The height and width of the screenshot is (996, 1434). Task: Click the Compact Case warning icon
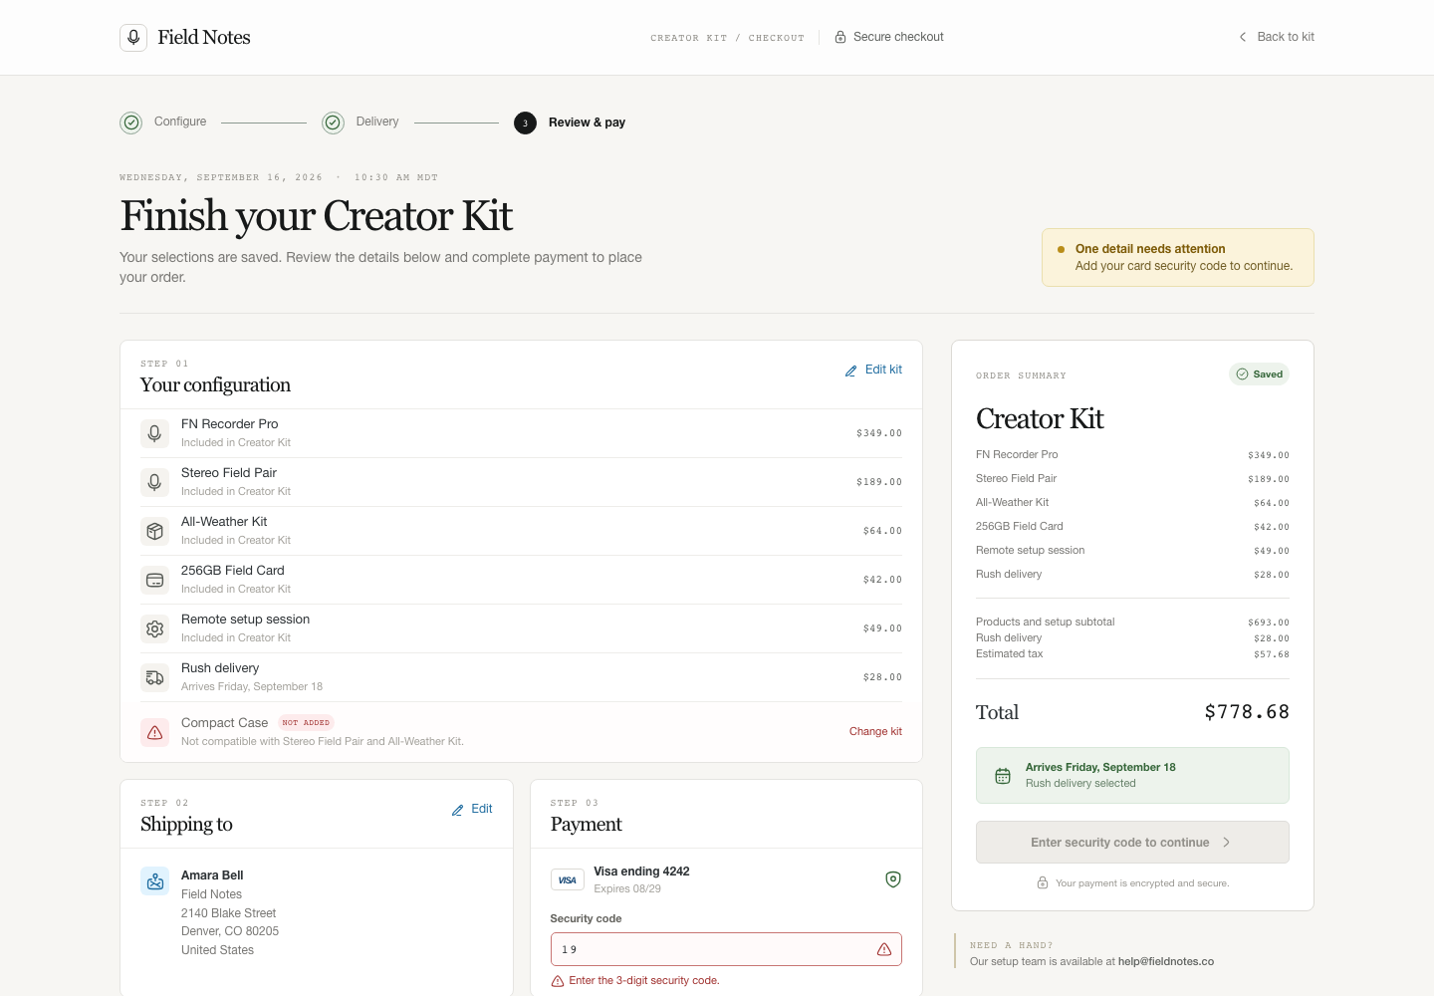pos(154,732)
